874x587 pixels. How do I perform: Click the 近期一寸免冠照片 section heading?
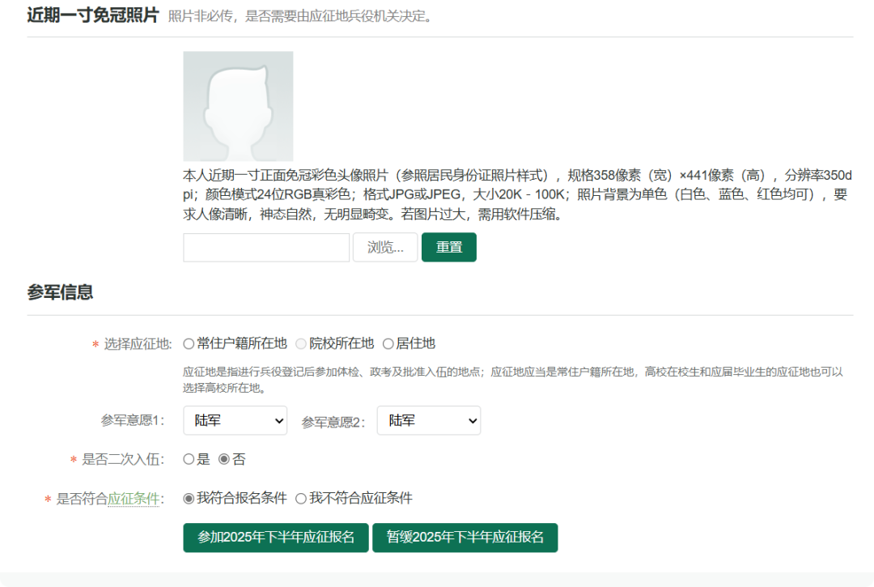(92, 15)
